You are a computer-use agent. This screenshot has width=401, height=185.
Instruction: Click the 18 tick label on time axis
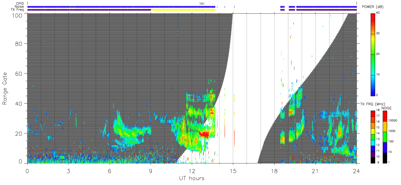pyautogui.click(x=274, y=171)
